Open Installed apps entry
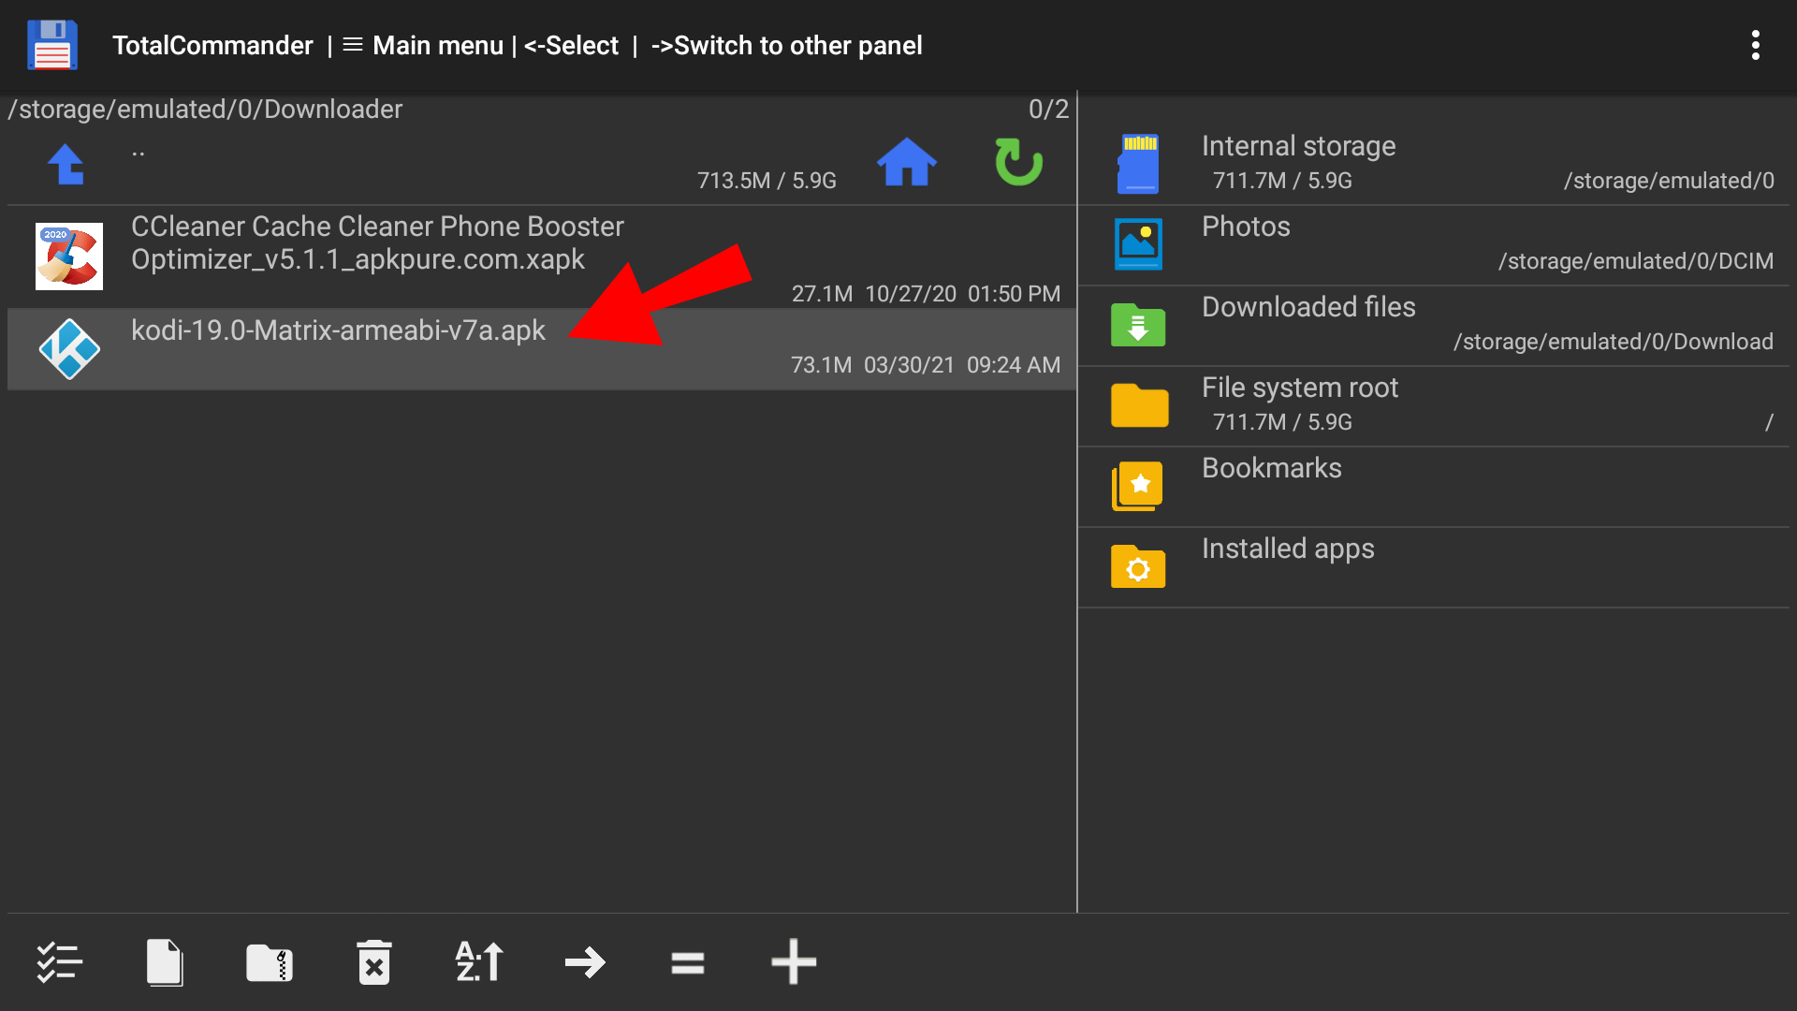 [1287, 549]
